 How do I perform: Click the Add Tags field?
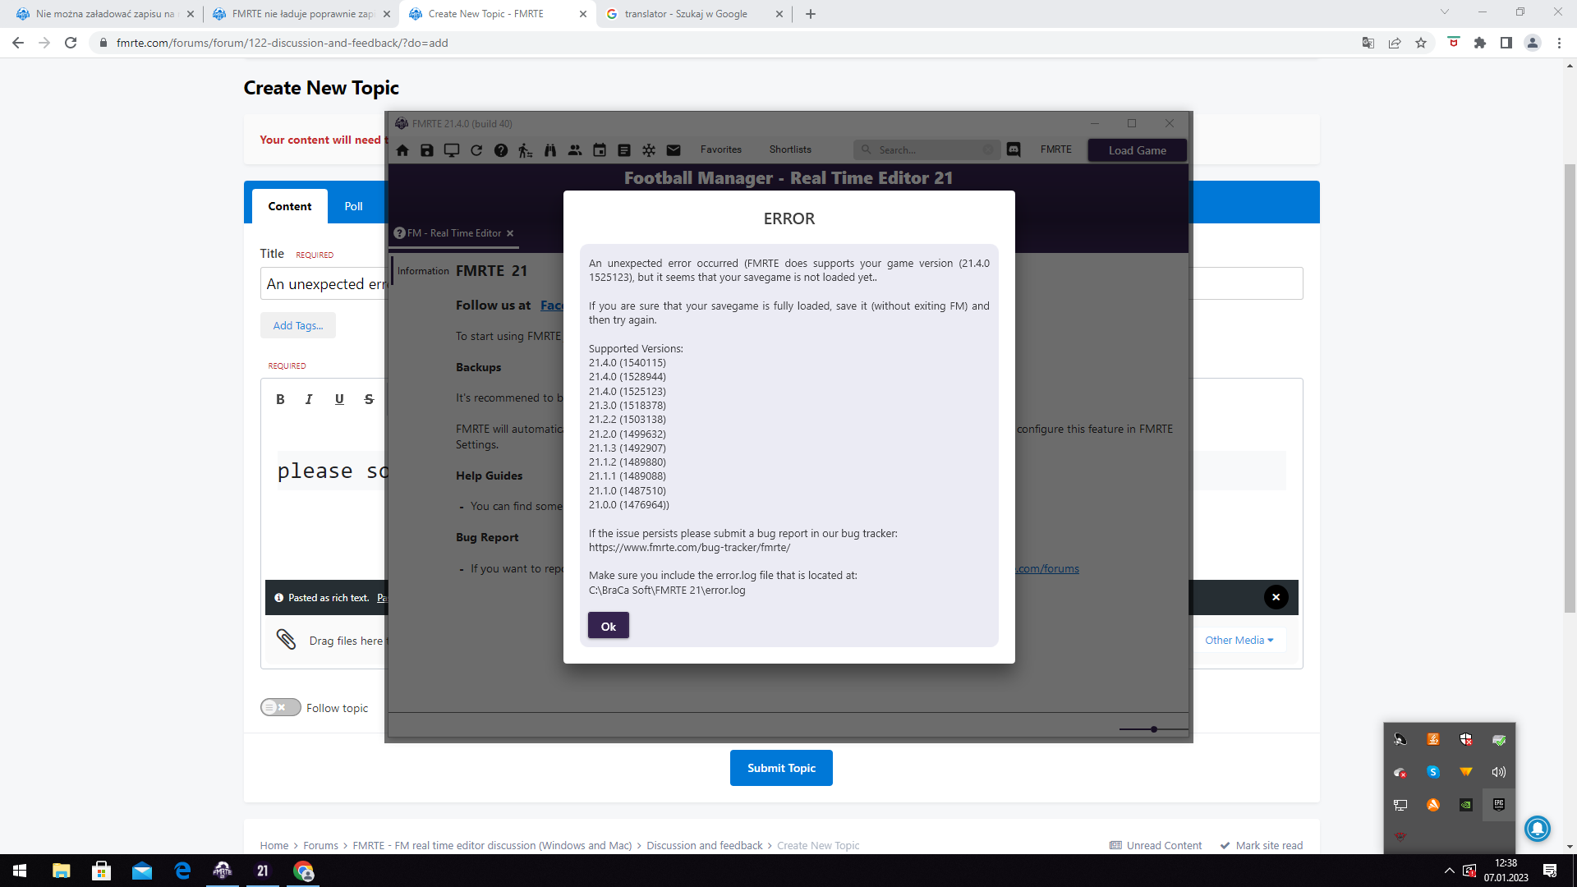pos(298,325)
